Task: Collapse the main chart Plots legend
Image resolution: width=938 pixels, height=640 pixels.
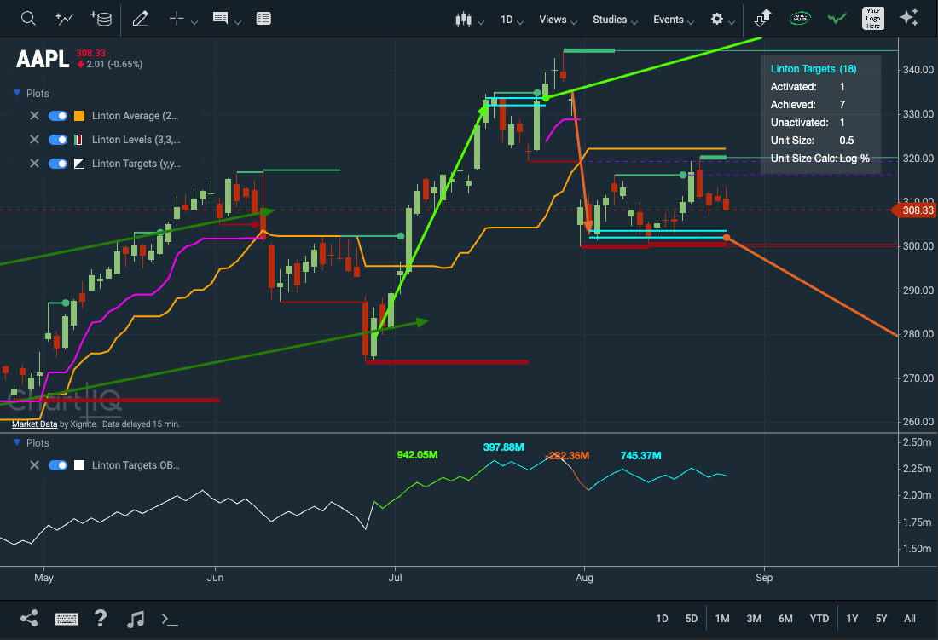Action: pos(17,93)
